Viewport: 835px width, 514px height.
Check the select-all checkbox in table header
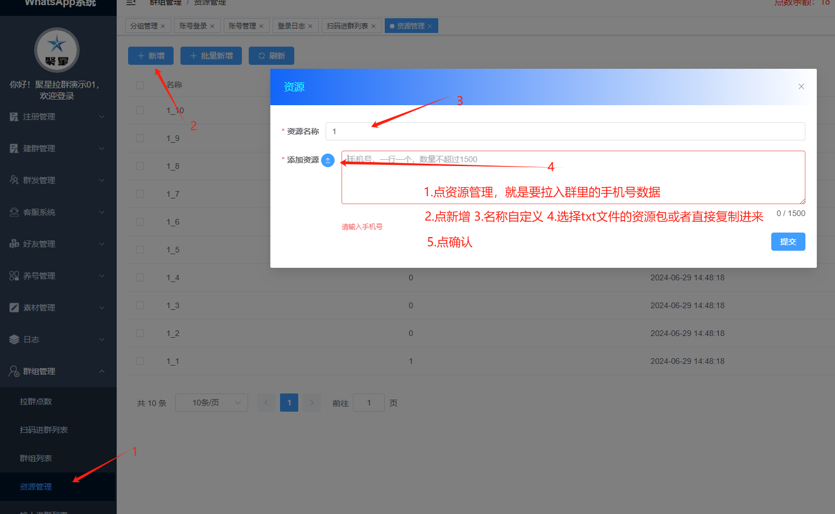click(139, 85)
